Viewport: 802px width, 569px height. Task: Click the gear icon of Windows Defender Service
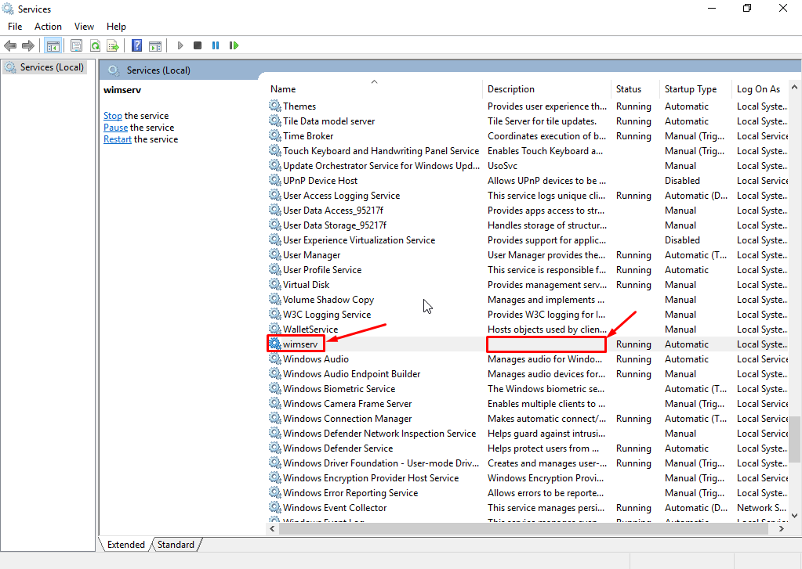(x=275, y=448)
